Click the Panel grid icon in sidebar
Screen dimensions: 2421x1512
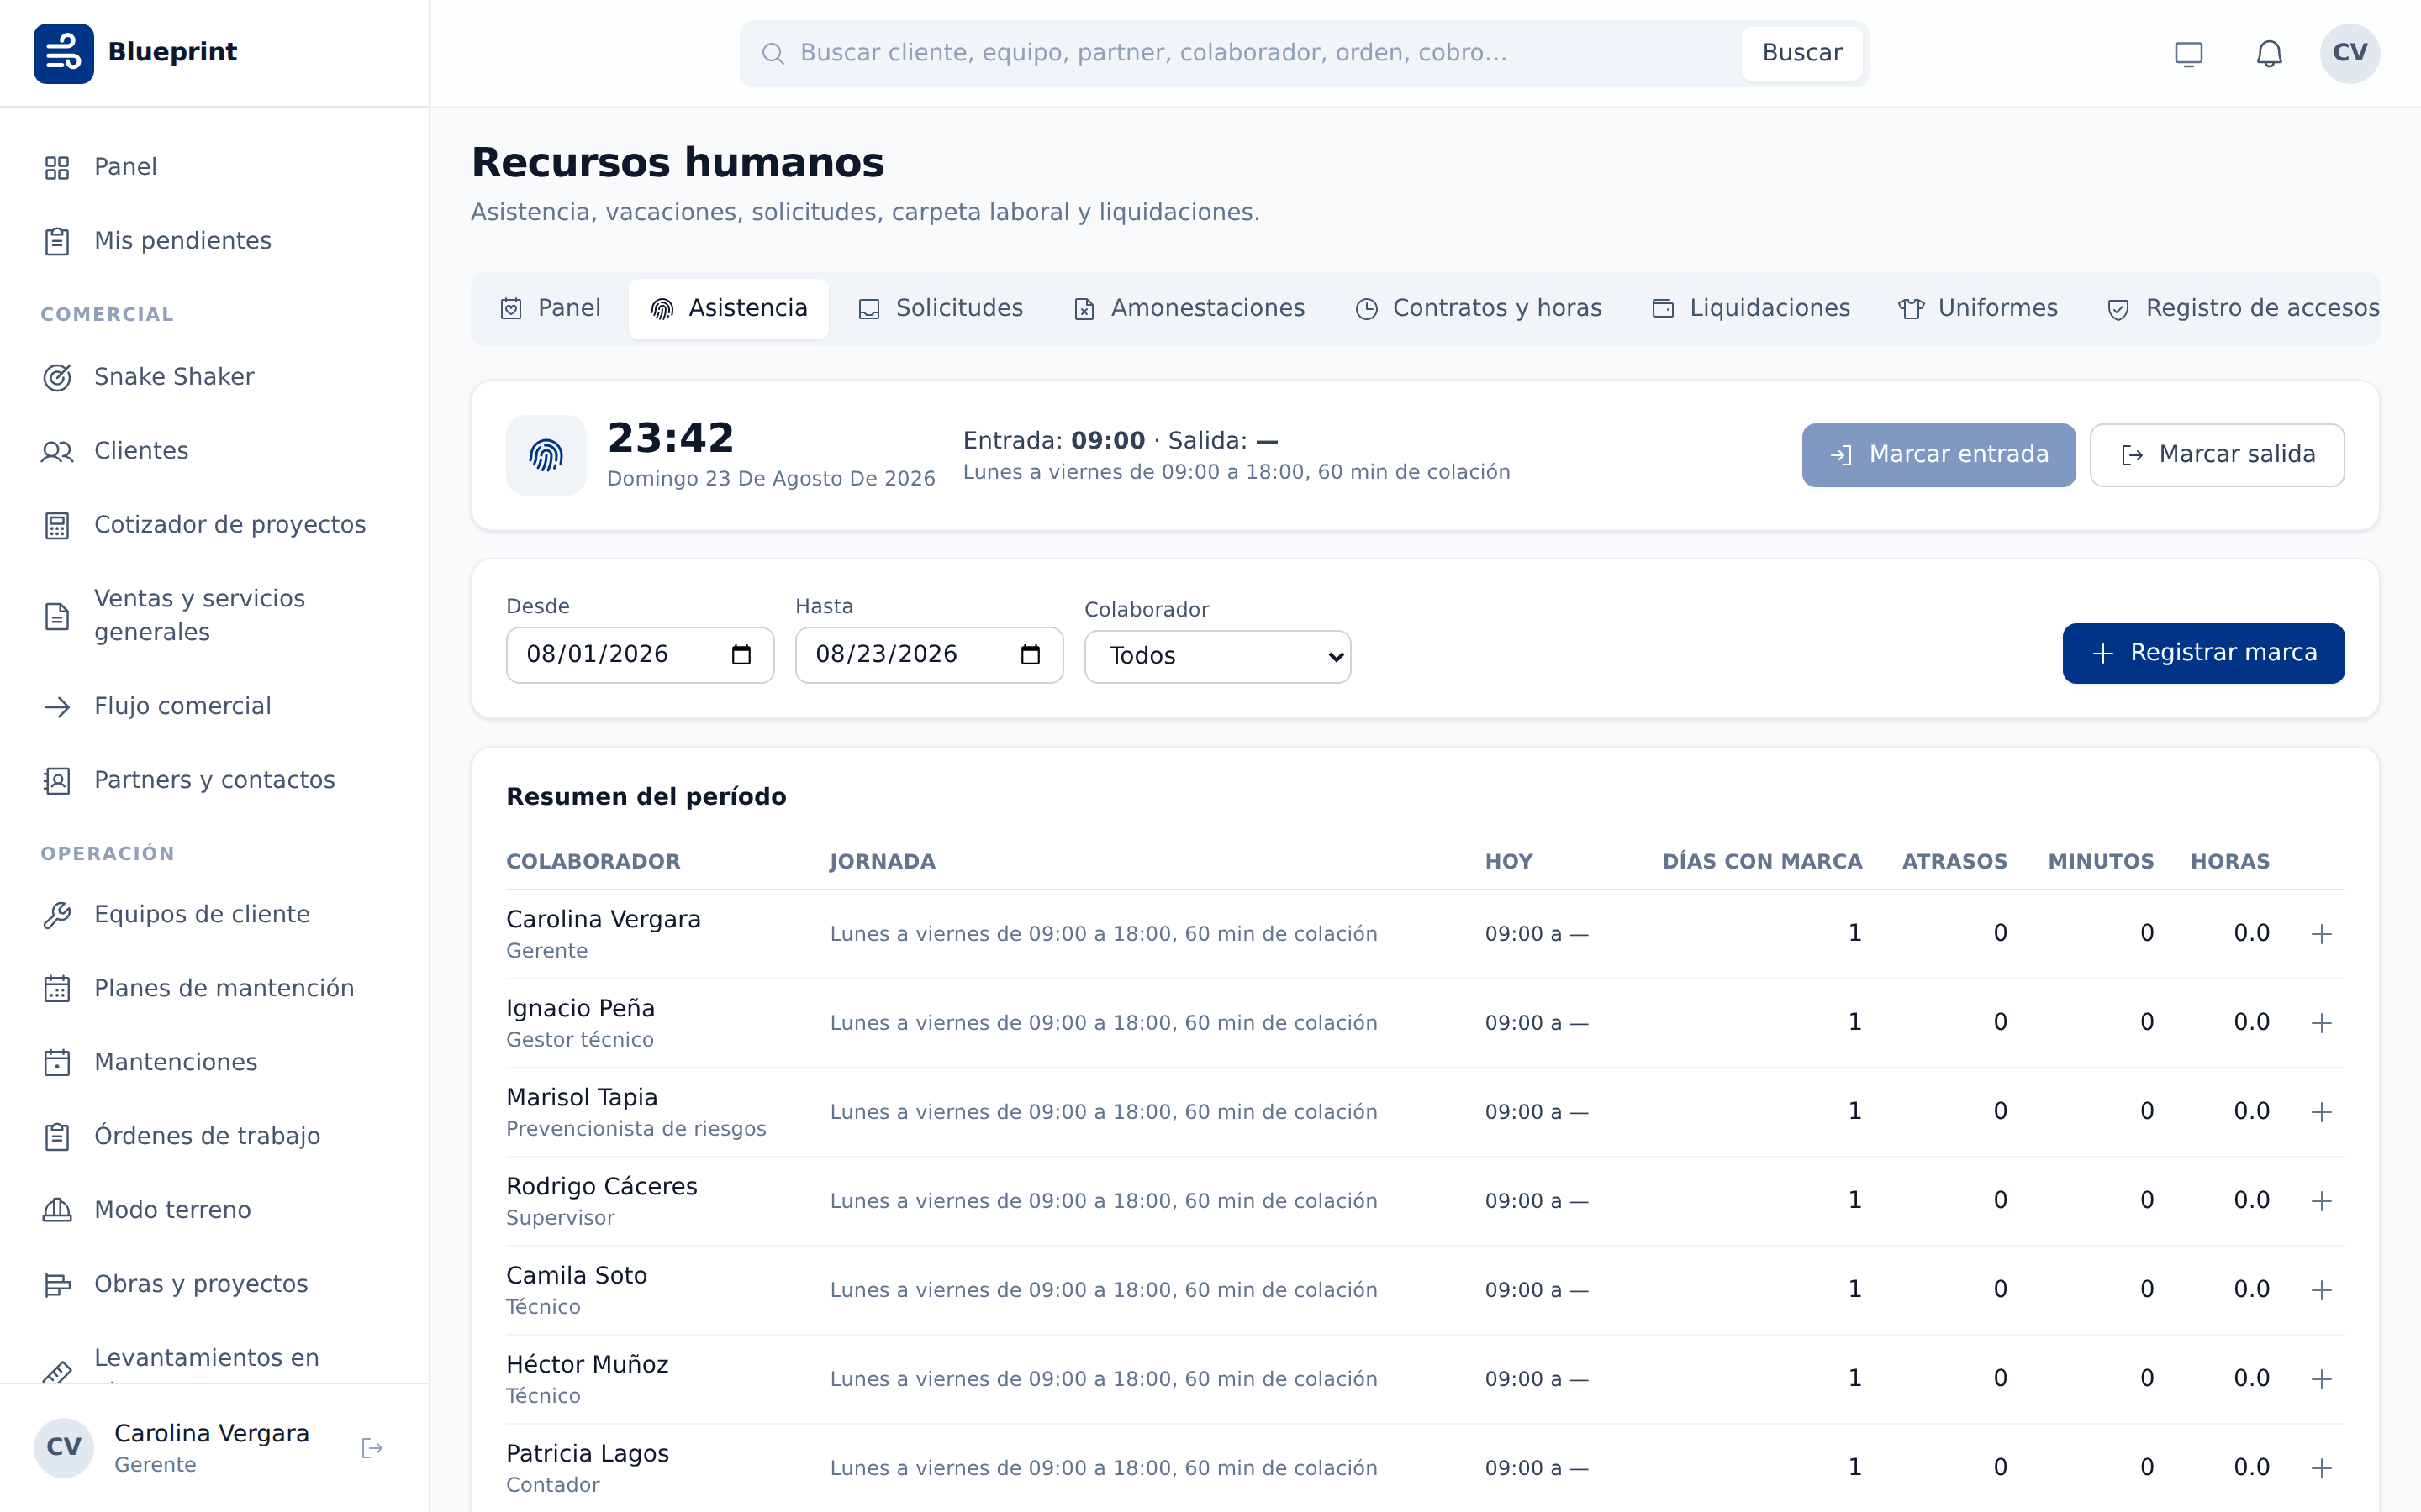(x=57, y=168)
